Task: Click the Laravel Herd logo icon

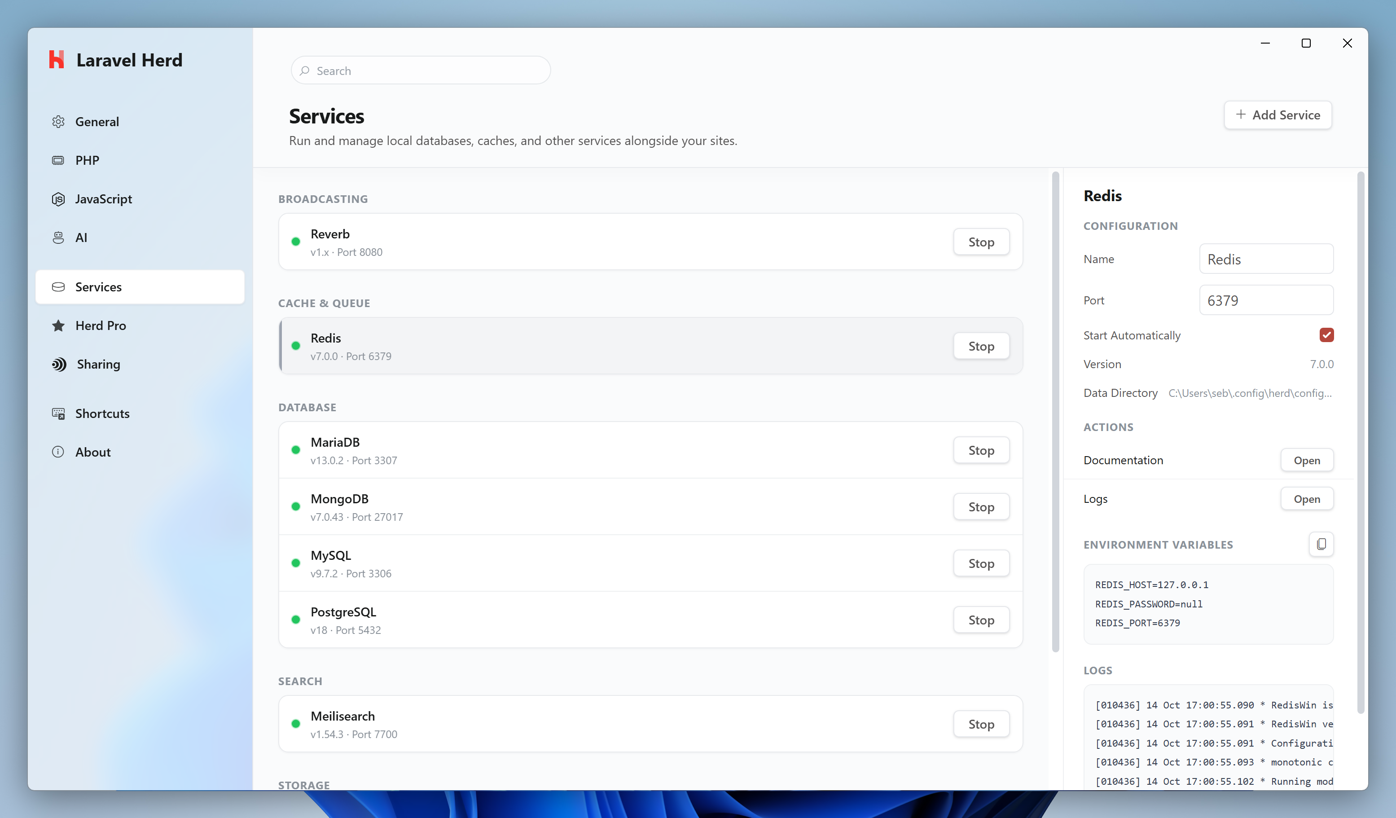Action: pyautogui.click(x=56, y=60)
